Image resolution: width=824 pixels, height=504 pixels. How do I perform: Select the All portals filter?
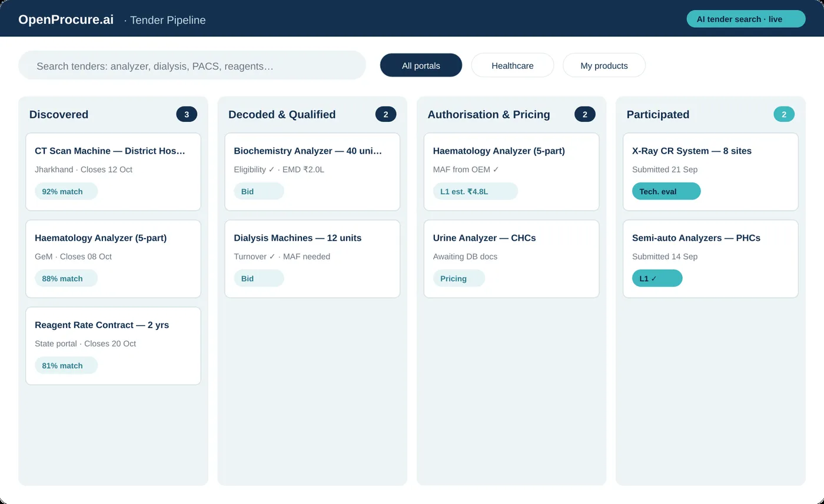(x=421, y=65)
